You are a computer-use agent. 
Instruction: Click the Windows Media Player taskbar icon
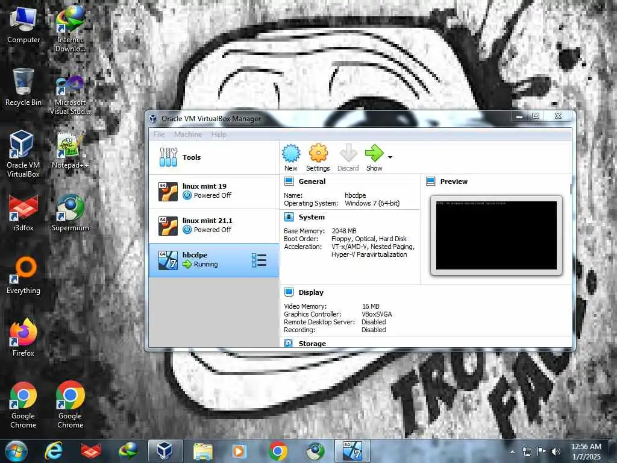[239, 451]
